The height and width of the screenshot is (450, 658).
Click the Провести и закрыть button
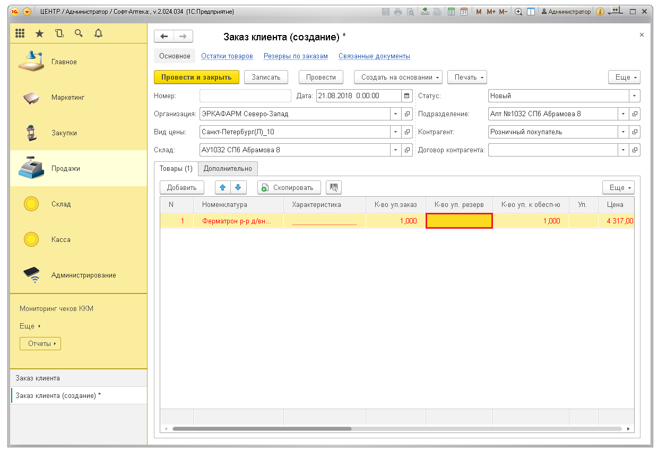[196, 77]
